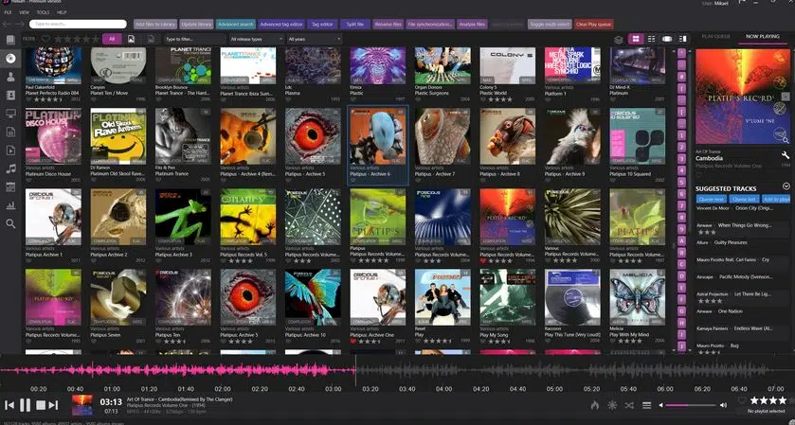This screenshot has height=425, width=795.
Task: Click the loud speaker icon beside volume
Action: pyautogui.click(x=723, y=405)
